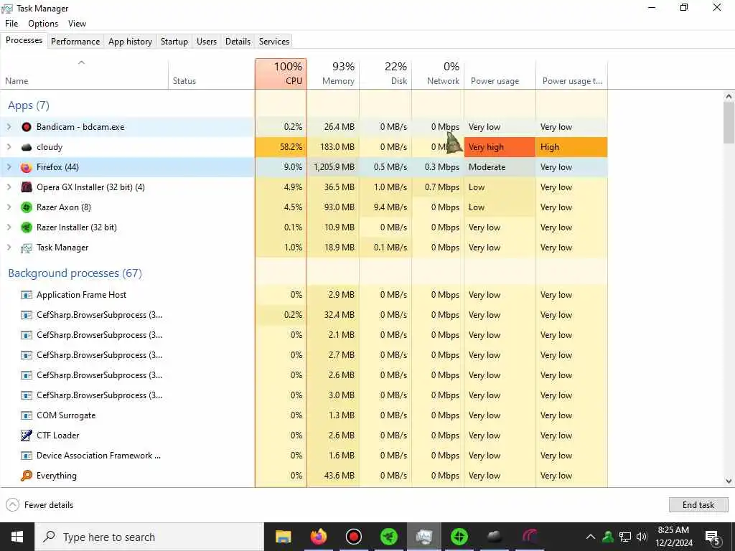This screenshot has width=735, height=551.
Task: Click the scrollbar down arrow
Action: click(729, 481)
